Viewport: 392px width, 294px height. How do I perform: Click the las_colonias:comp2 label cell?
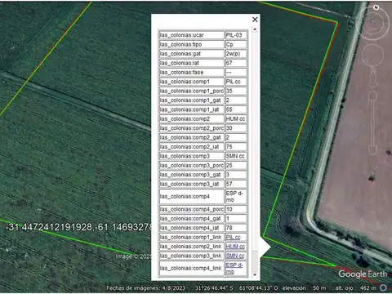point(192,118)
